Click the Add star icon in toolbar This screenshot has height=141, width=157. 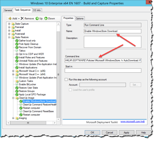(x=10, y=19)
